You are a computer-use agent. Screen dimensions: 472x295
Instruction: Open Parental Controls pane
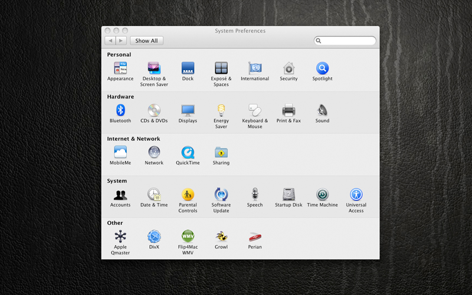pyautogui.click(x=188, y=195)
